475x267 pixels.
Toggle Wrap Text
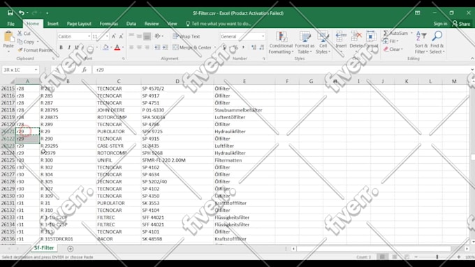click(x=187, y=36)
